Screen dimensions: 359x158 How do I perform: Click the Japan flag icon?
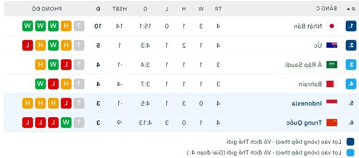pos(332,26)
